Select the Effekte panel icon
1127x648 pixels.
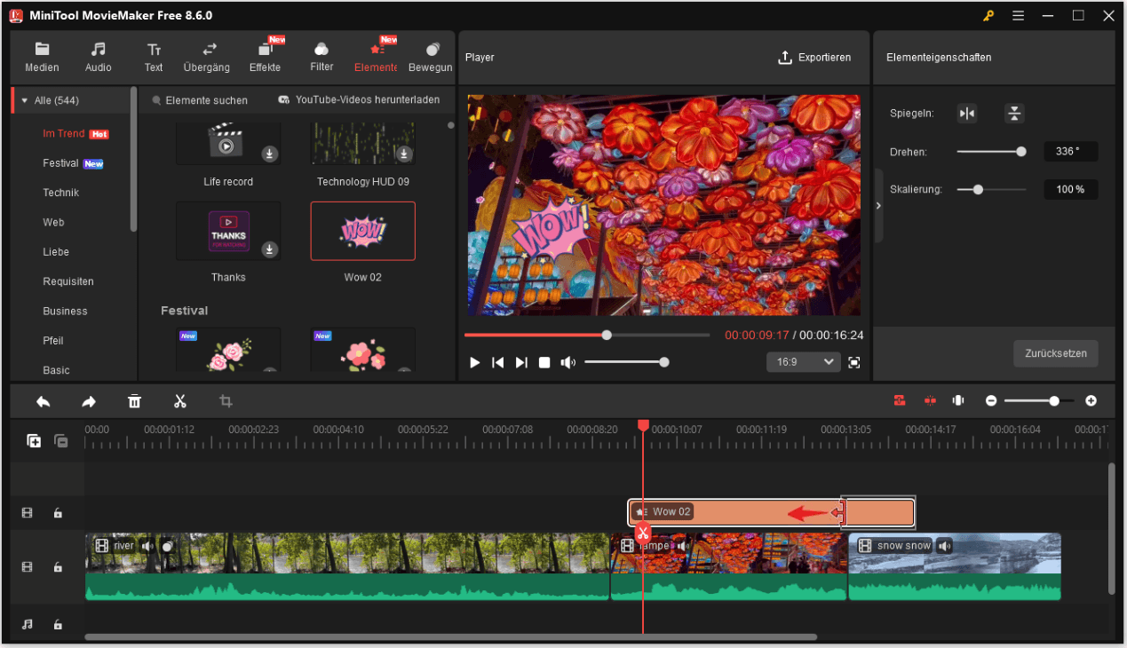tap(265, 55)
